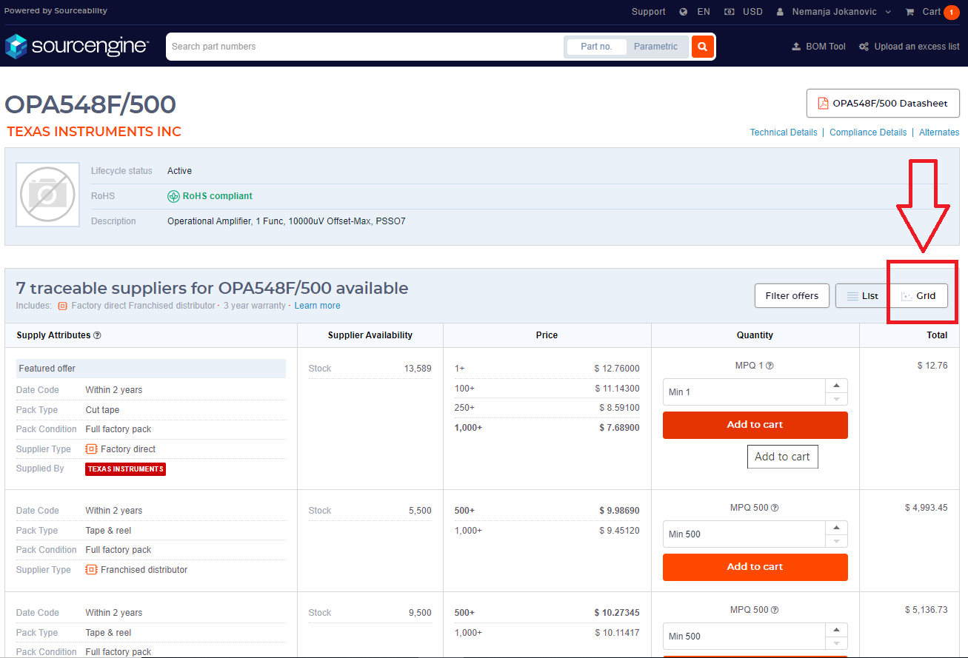Click the orange search magnifier button
This screenshot has height=658, width=968.
tap(702, 47)
